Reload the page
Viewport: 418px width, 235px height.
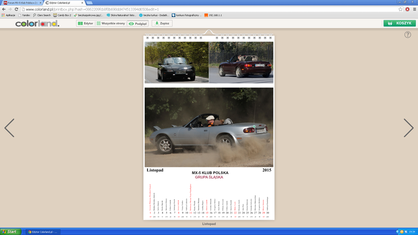click(17, 9)
